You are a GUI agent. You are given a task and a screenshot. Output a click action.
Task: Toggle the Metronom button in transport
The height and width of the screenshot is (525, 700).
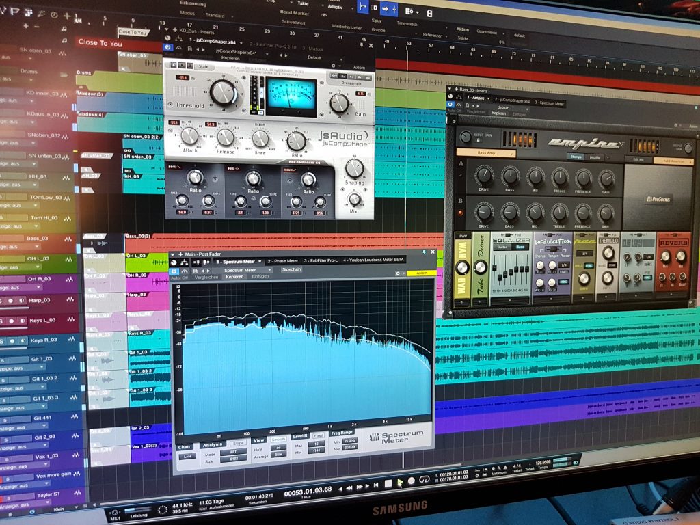498,473
